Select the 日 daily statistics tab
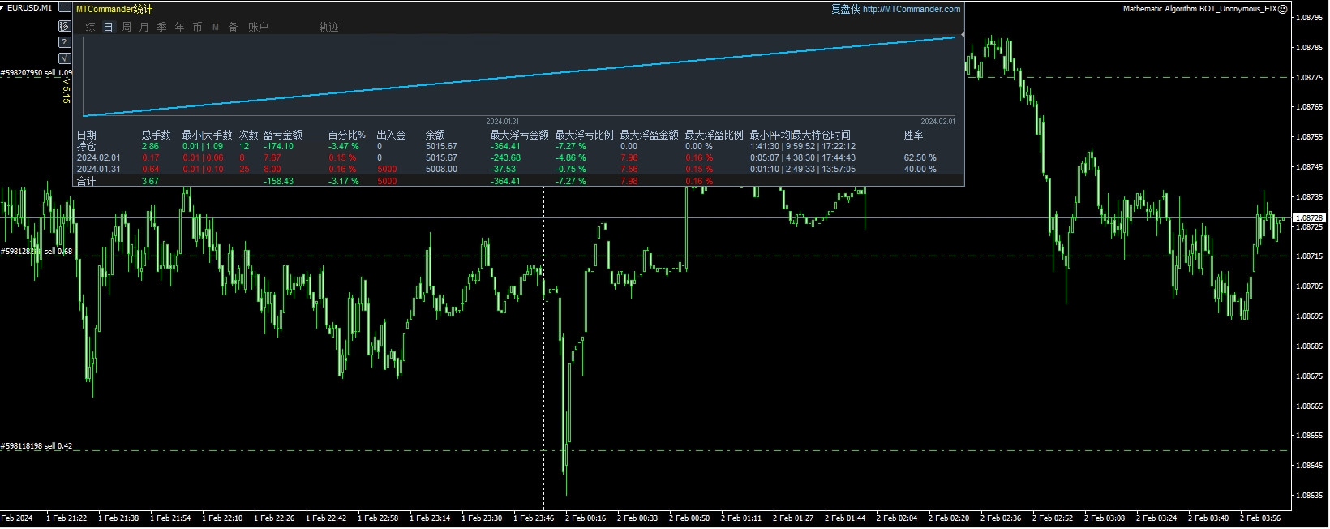The width and height of the screenshot is (1330, 529). coord(109,27)
